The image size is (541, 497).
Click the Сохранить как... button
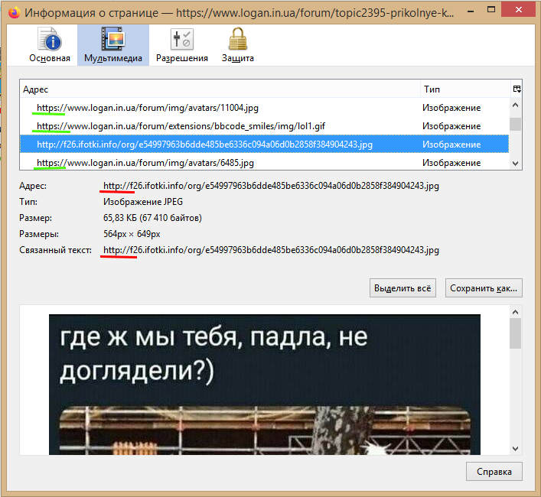(484, 288)
